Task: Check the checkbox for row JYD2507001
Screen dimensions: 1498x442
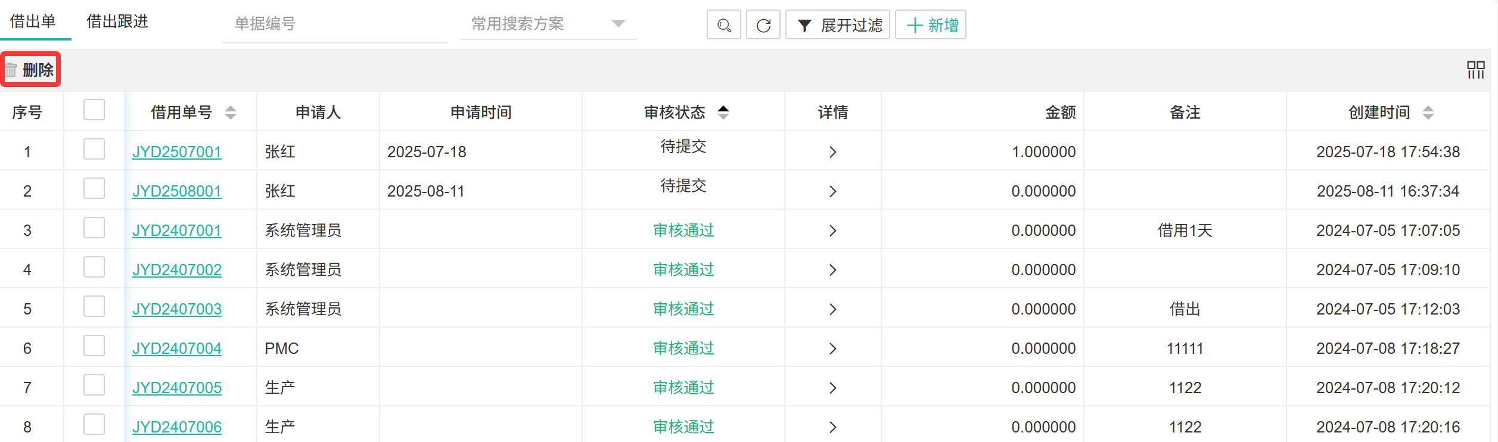Action: click(94, 150)
